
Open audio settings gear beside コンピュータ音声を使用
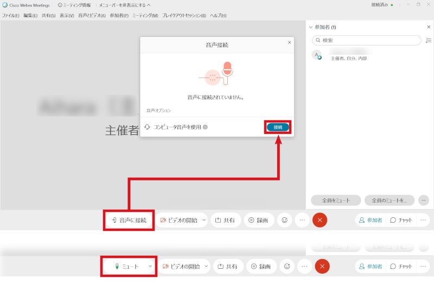point(205,127)
